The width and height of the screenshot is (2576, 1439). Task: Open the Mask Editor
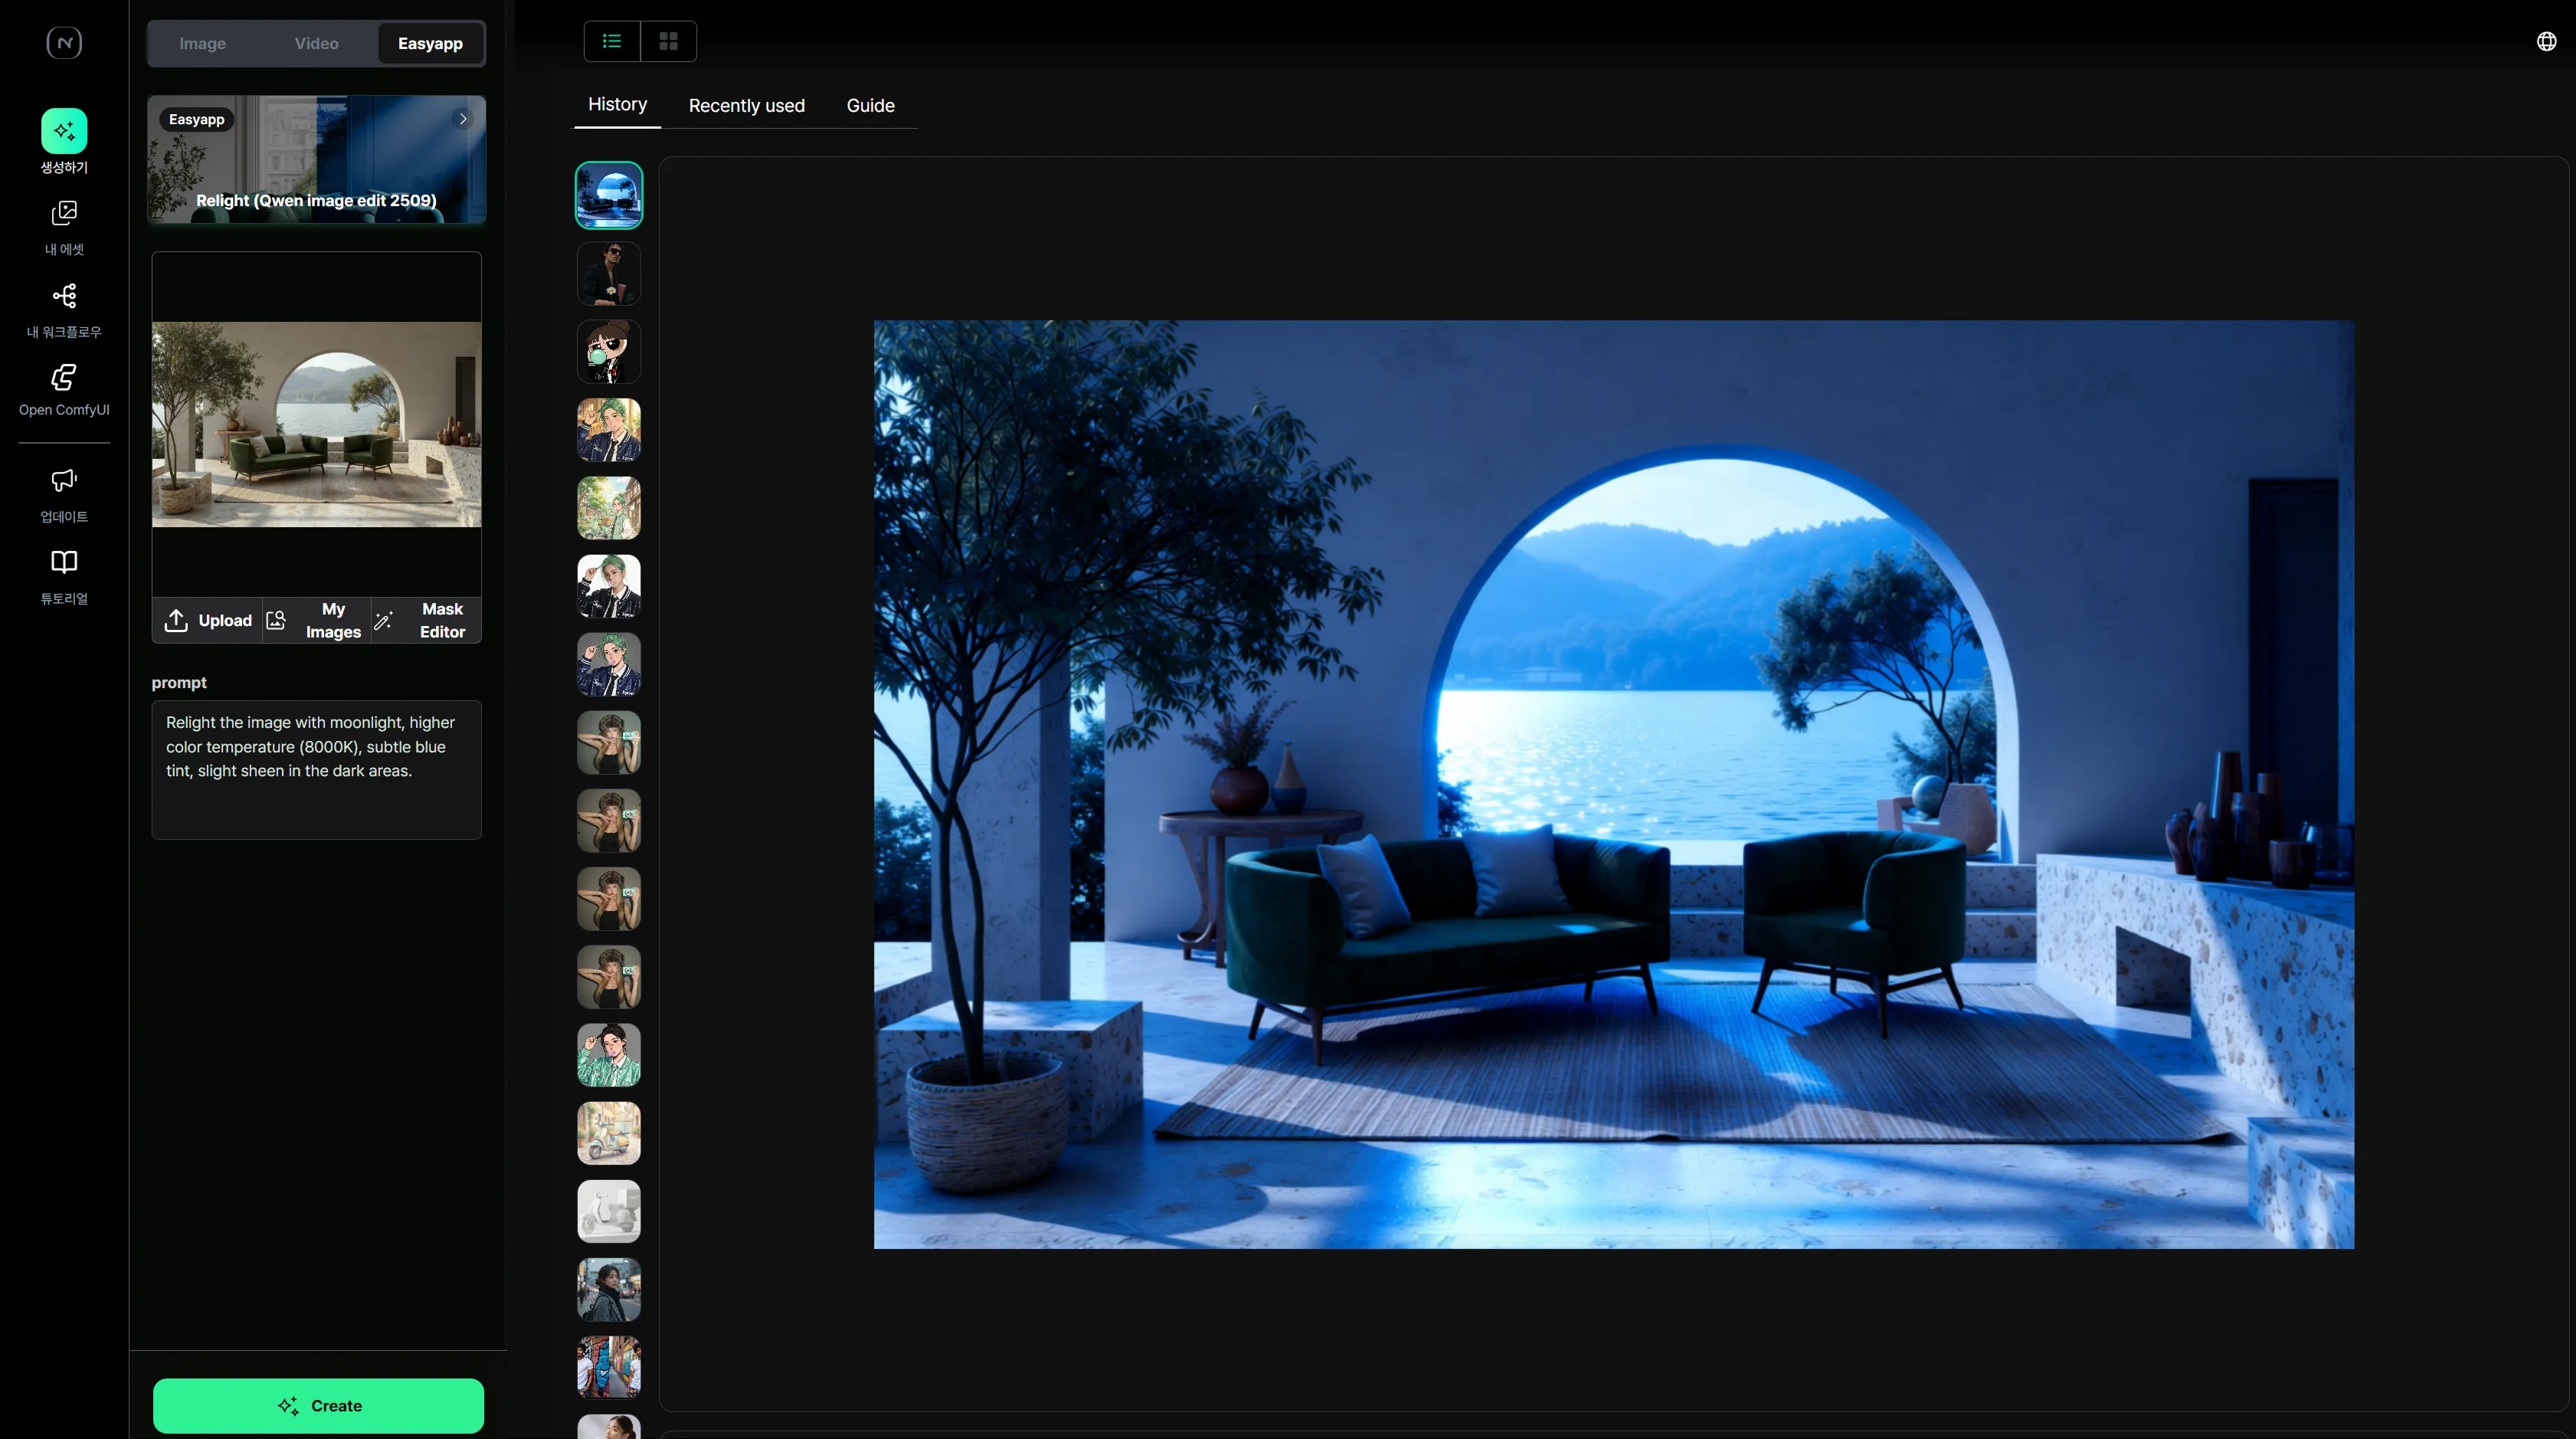(x=426, y=620)
